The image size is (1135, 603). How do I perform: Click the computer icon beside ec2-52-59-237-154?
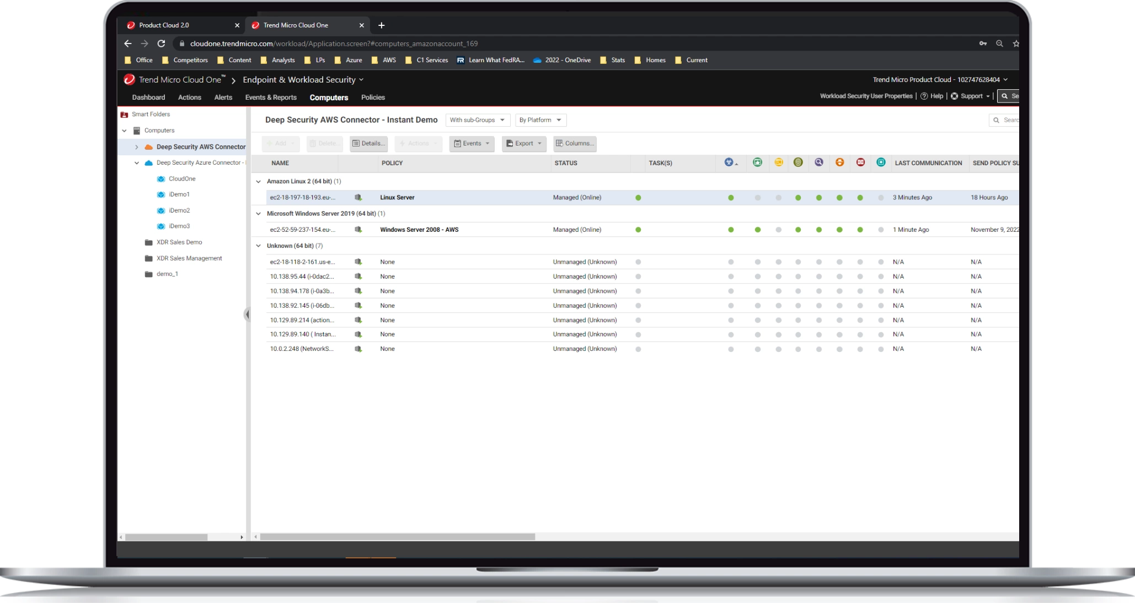(358, 230)
